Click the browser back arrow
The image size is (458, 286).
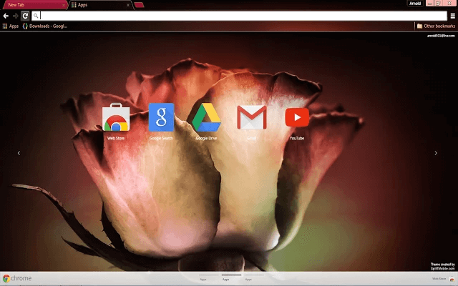[x=6, y=15]
